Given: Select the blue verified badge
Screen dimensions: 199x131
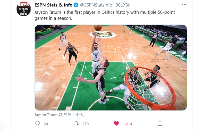Looking at the screenshot, I should [76, 5].
